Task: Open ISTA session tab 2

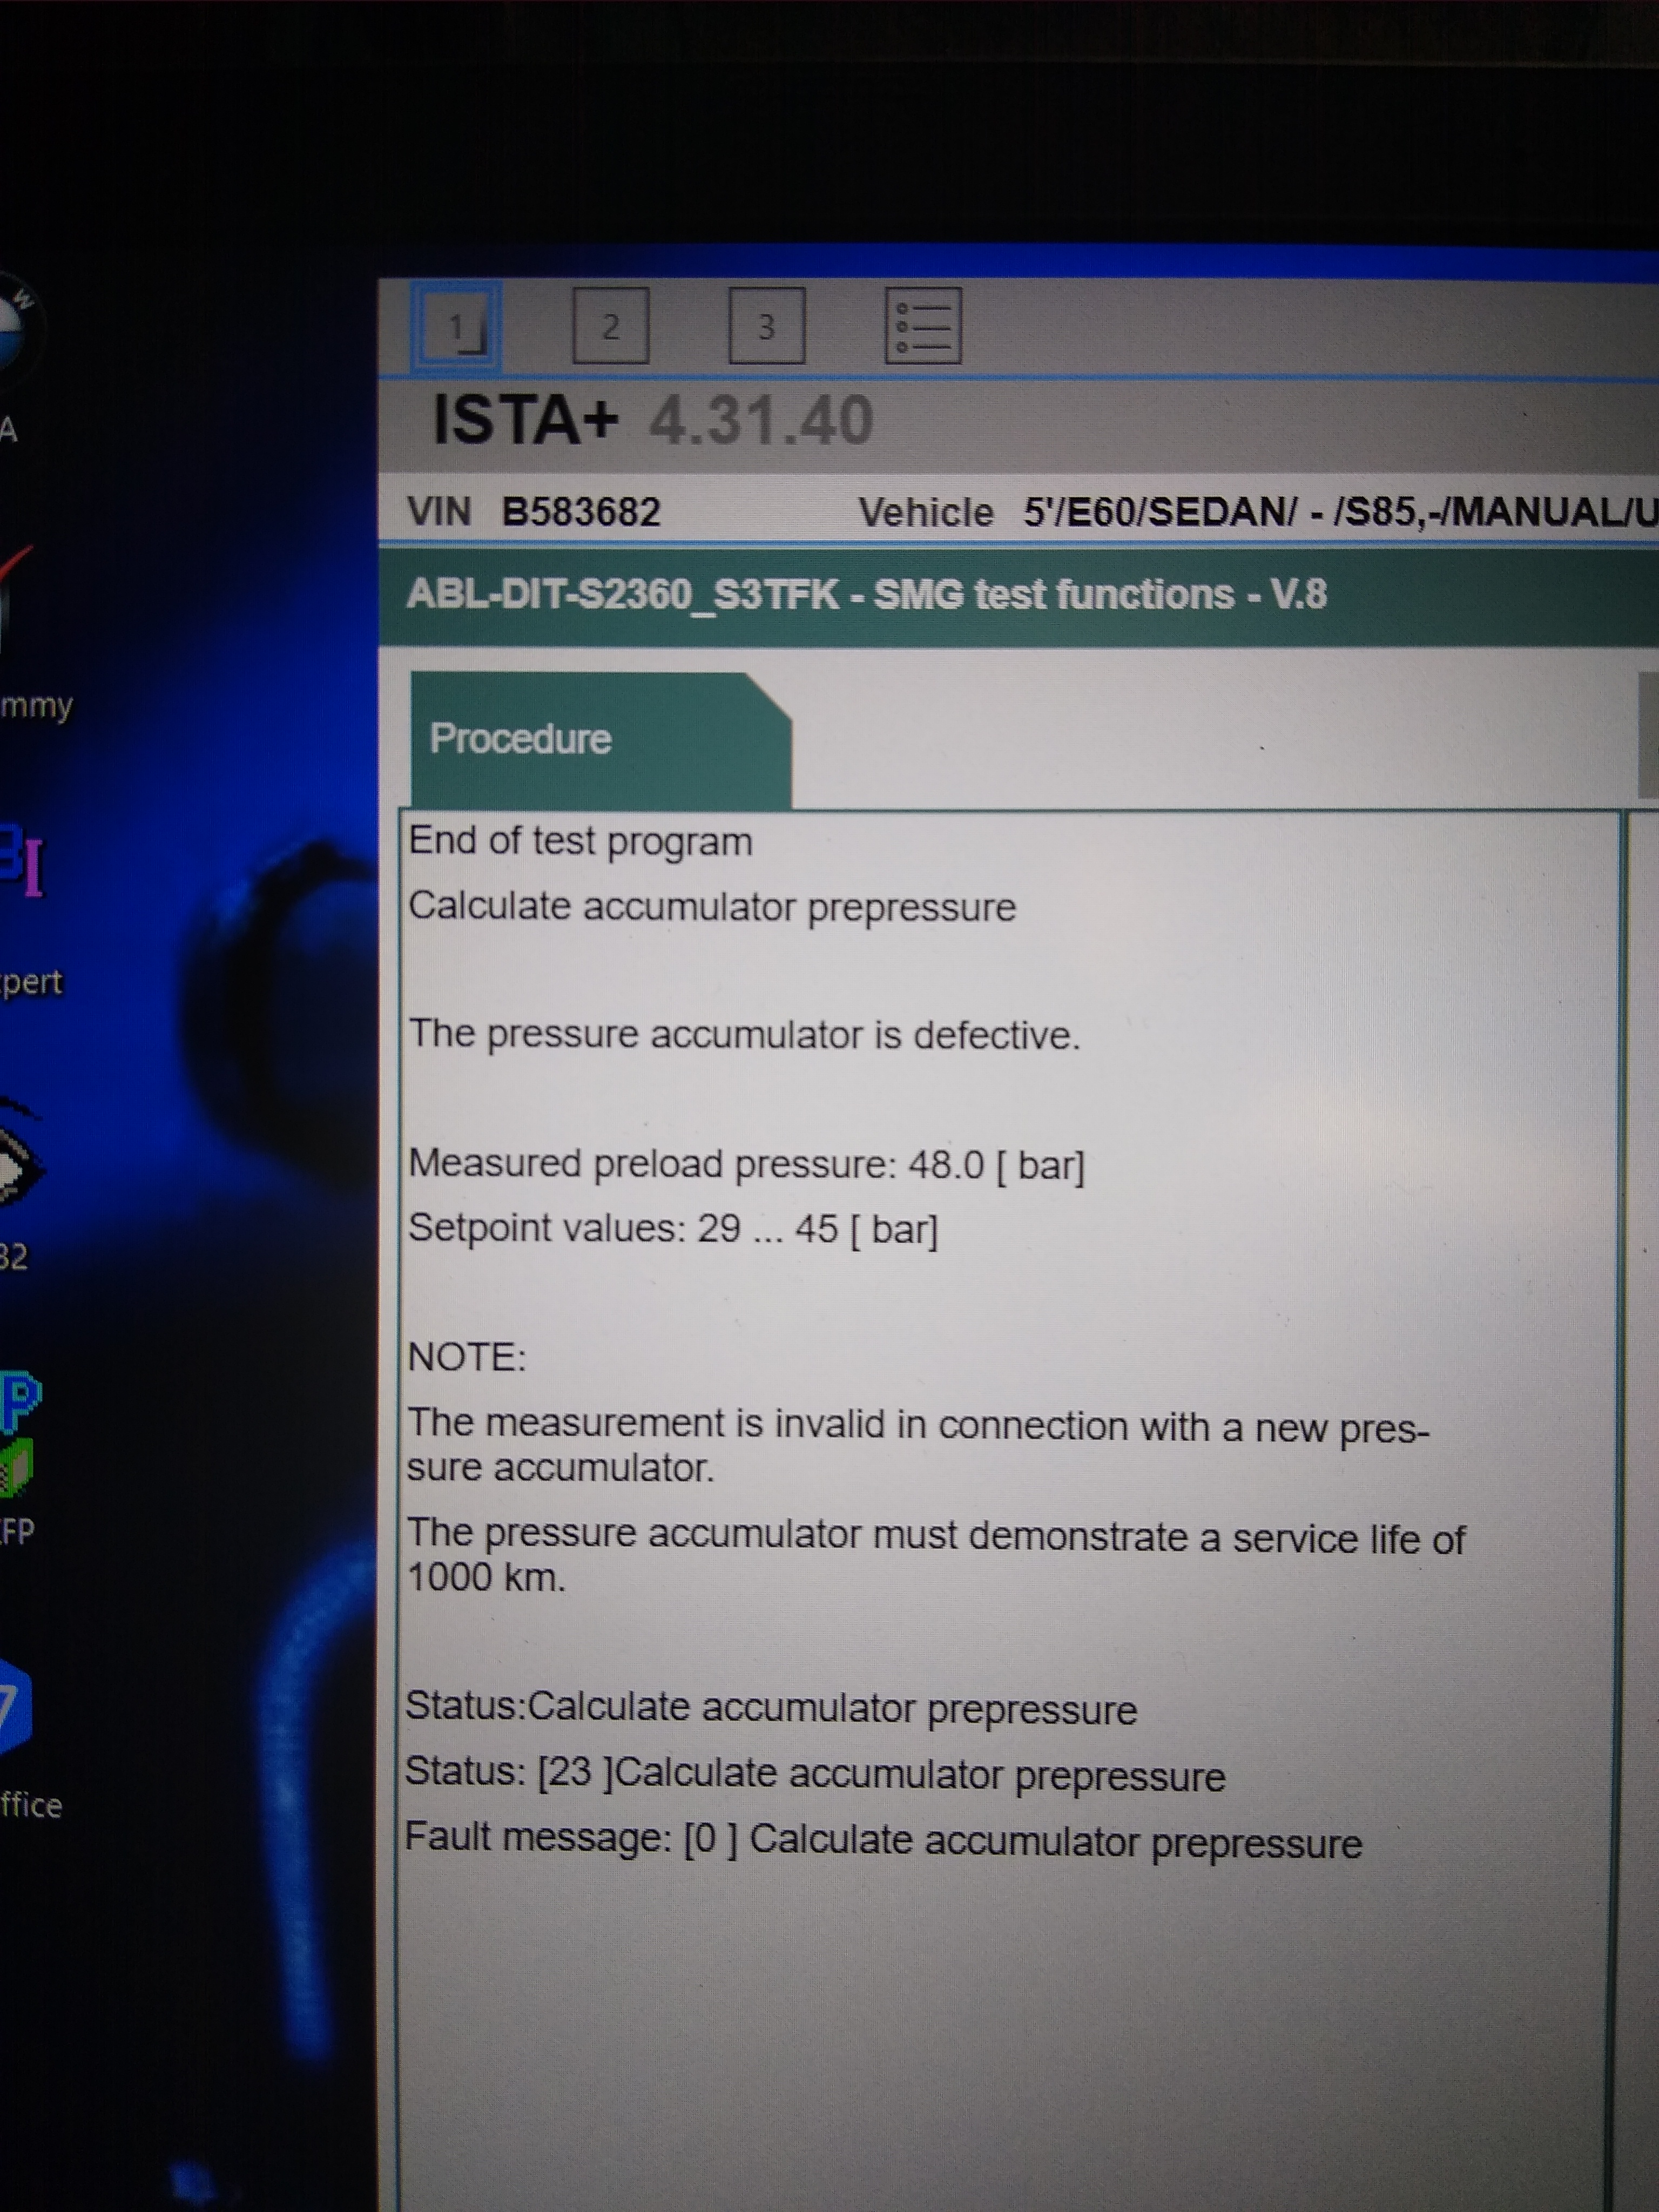Action: point(610,326)
